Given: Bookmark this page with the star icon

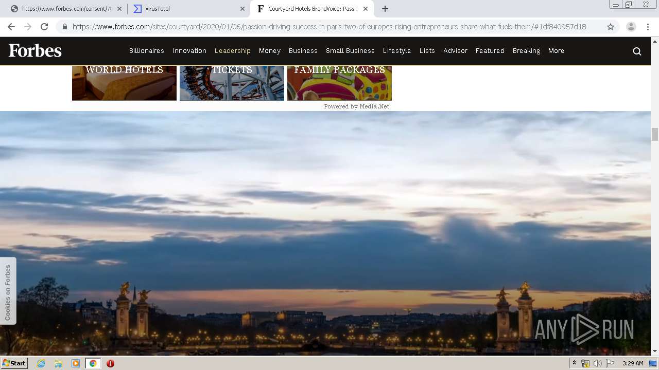Looking at the screenshot, I should pyautogui.click(x=611, y=27).
